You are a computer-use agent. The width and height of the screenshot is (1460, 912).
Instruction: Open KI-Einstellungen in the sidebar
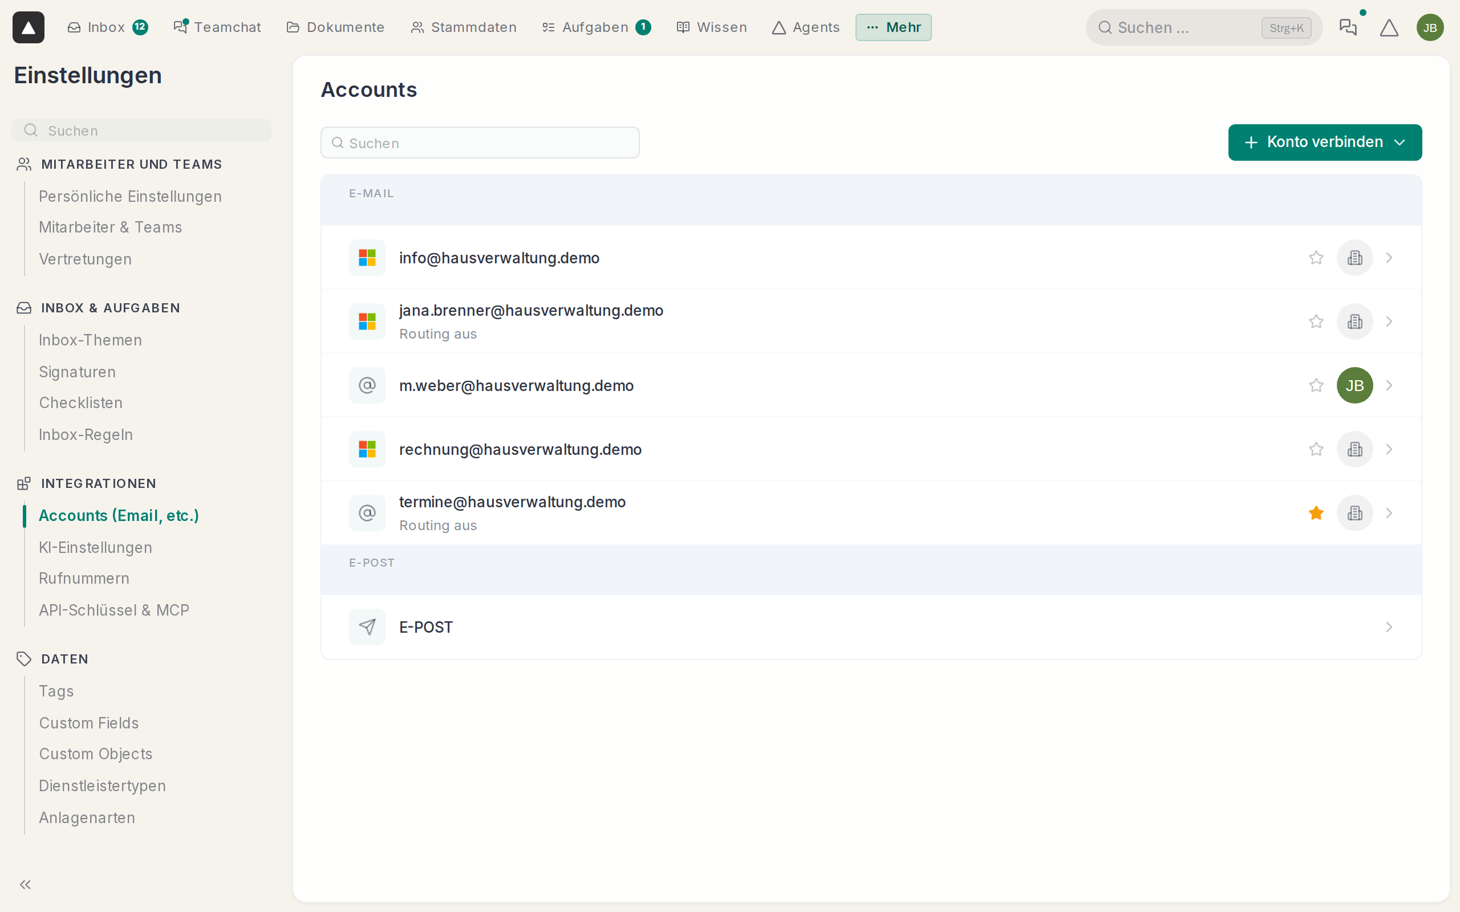coord(95,547)
